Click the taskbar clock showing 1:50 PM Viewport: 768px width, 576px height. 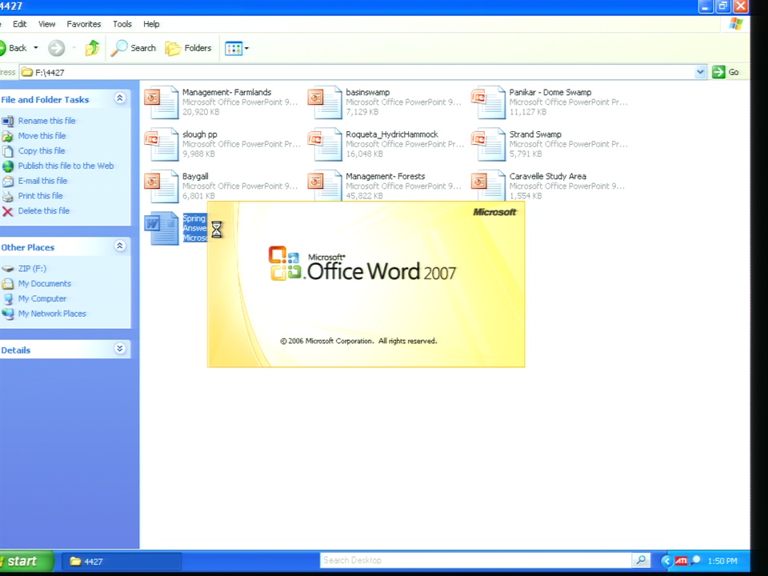(x=722, y=562)
